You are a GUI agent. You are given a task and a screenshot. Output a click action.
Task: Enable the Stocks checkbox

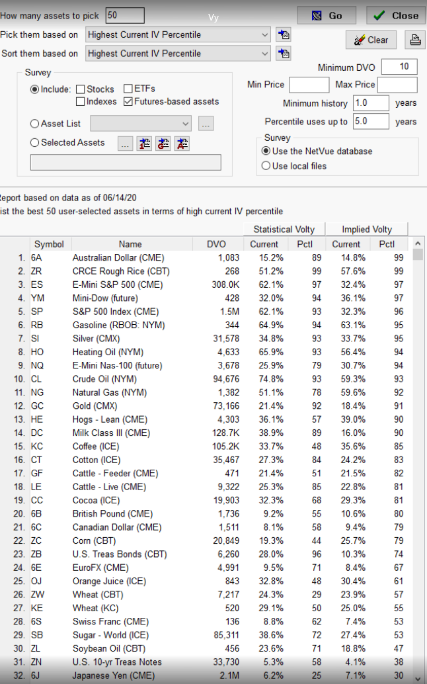81,89
